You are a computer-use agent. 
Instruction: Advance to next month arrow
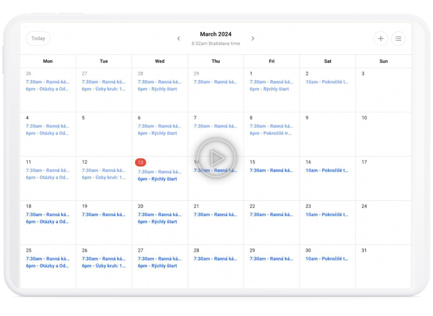pos(253,39)
